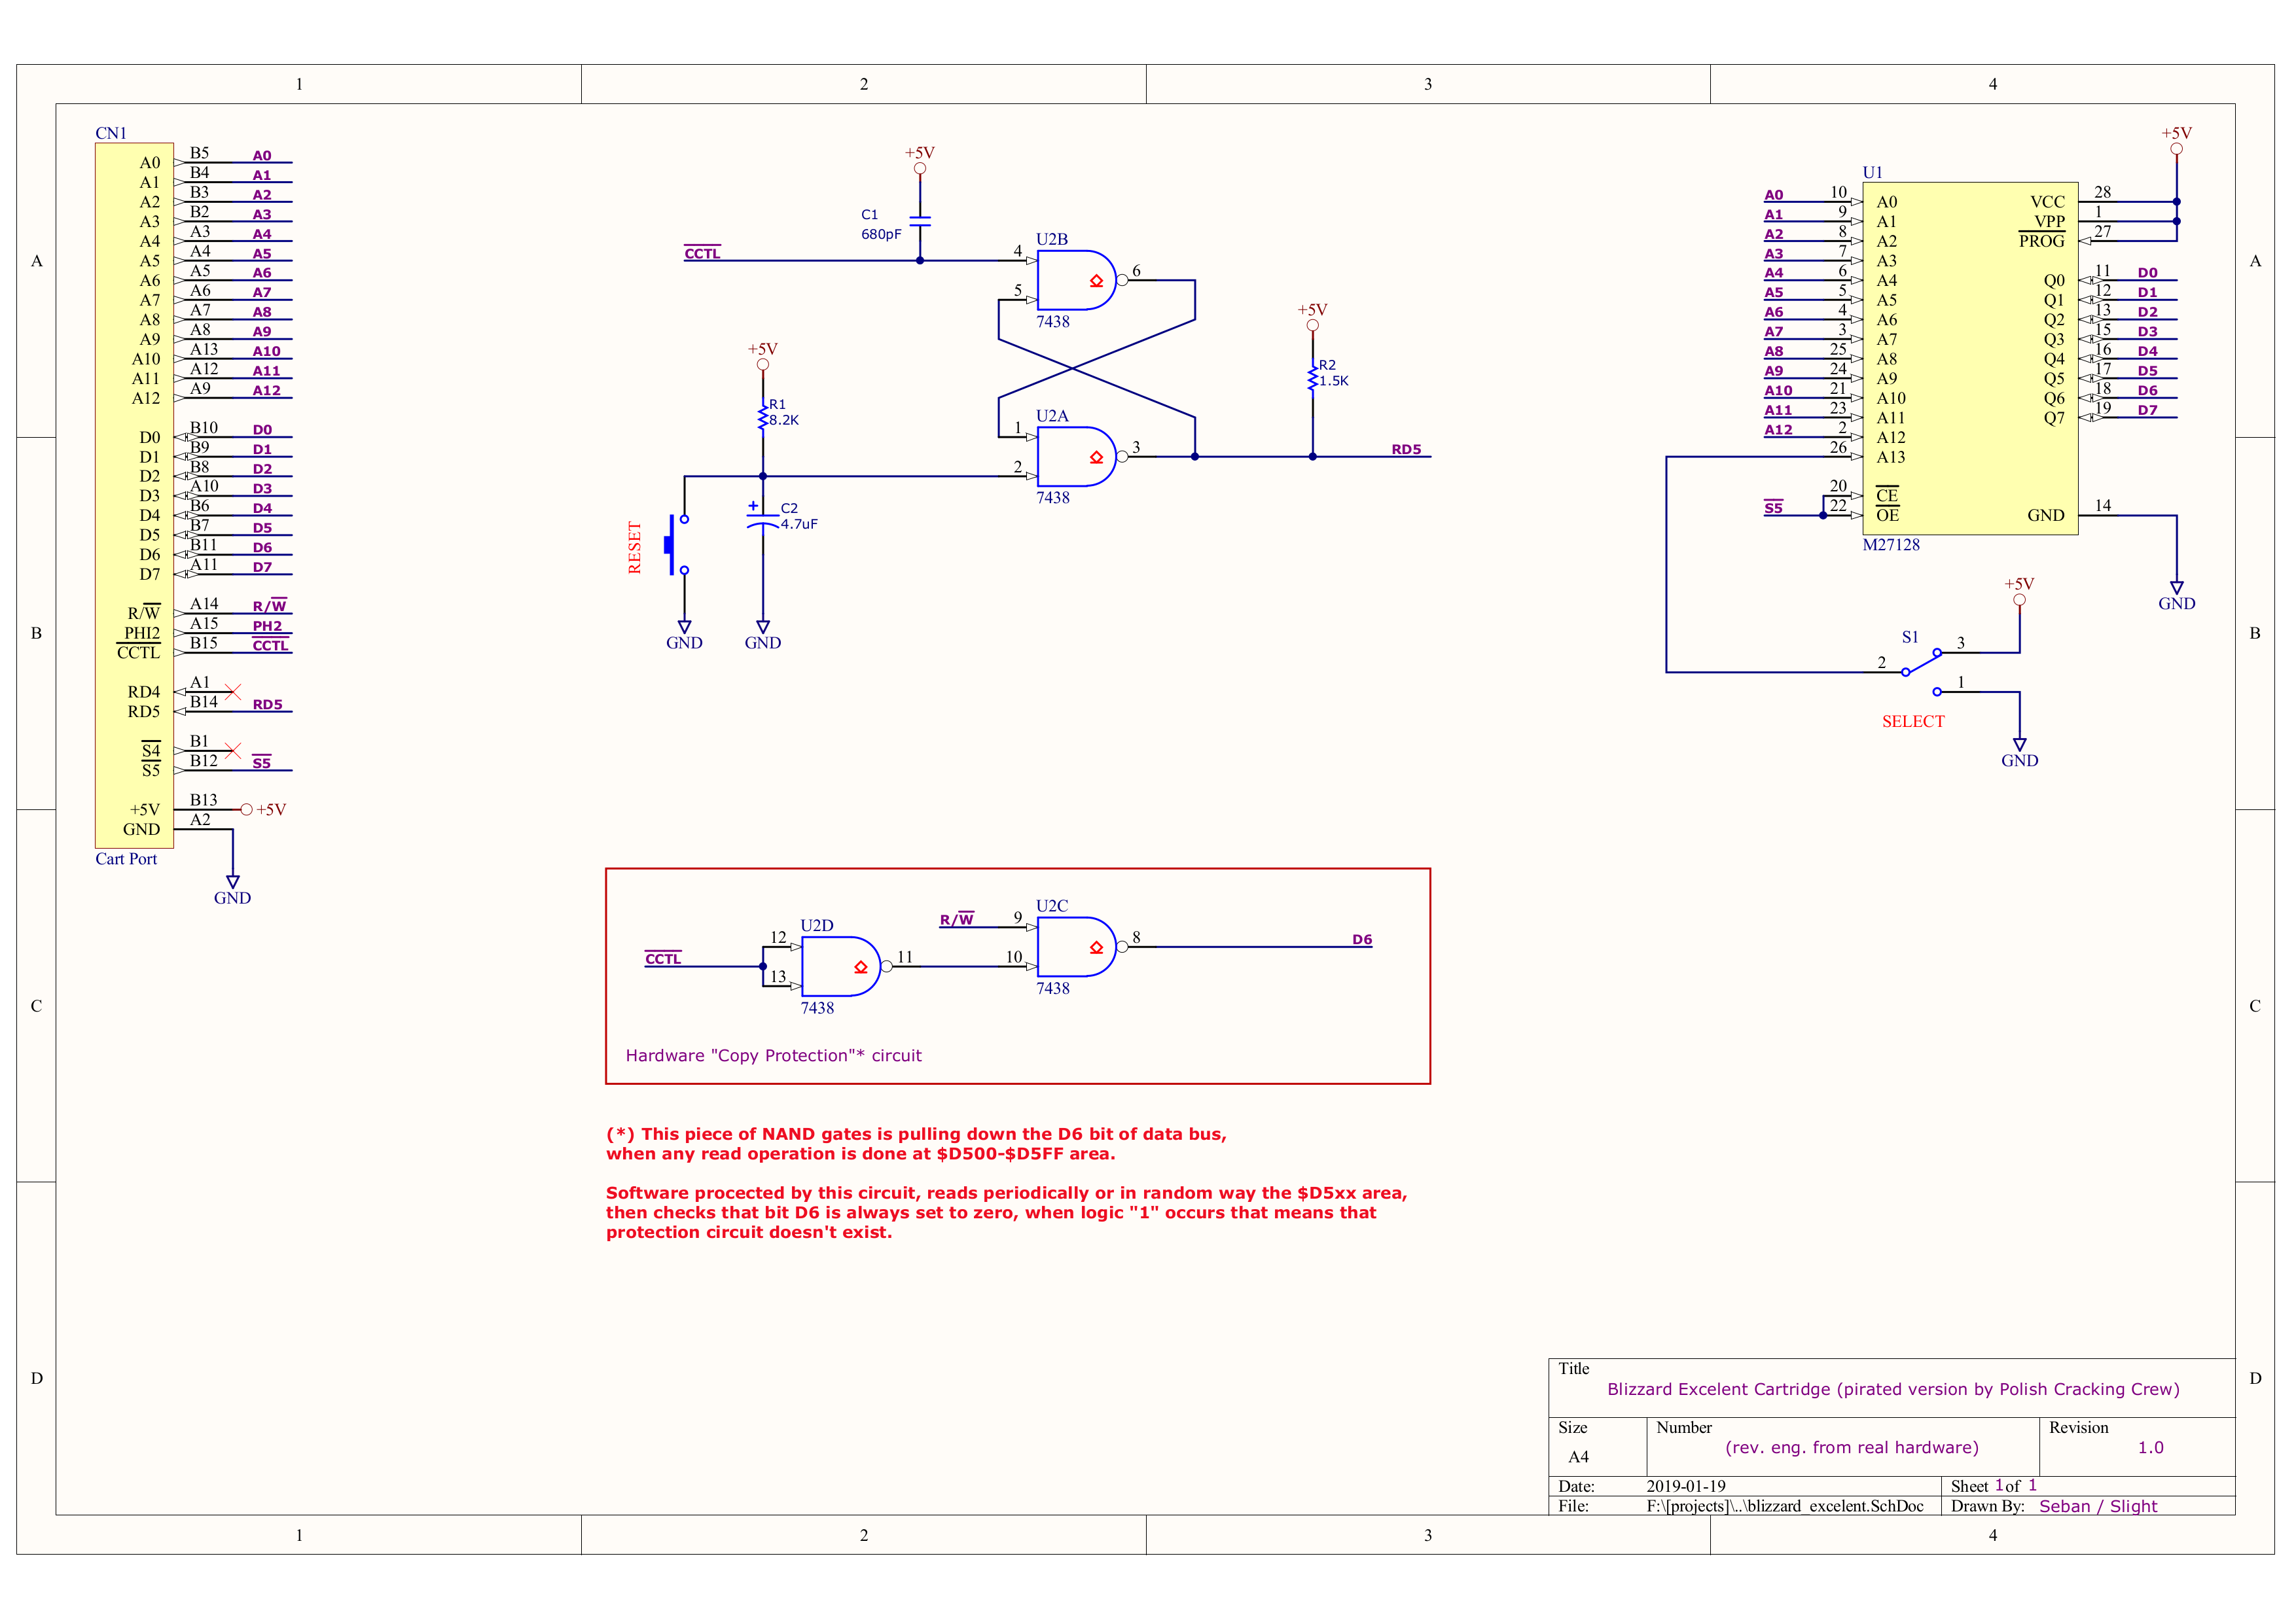This screenshot has width=2296, height=1622.
Task: Select resistor R1 8.2K symbol
Action: click(x=763, y=417)
